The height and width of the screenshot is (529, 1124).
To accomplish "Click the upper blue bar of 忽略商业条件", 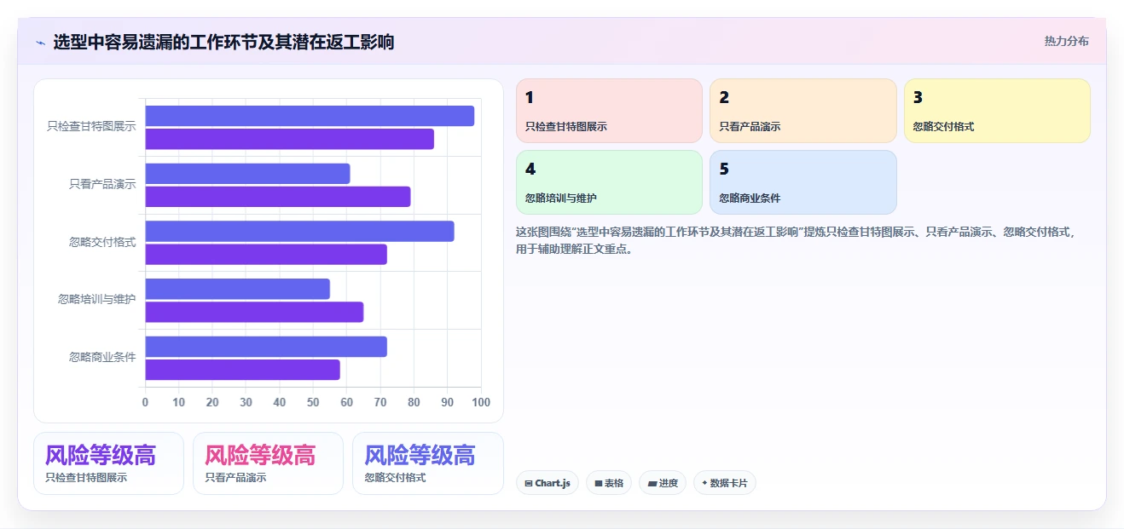I will (266, 347).
